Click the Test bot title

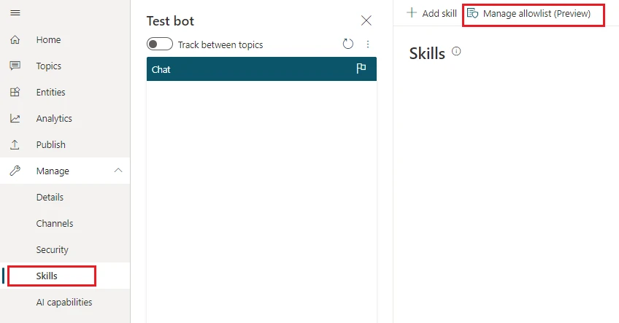[x=170, y=21]
